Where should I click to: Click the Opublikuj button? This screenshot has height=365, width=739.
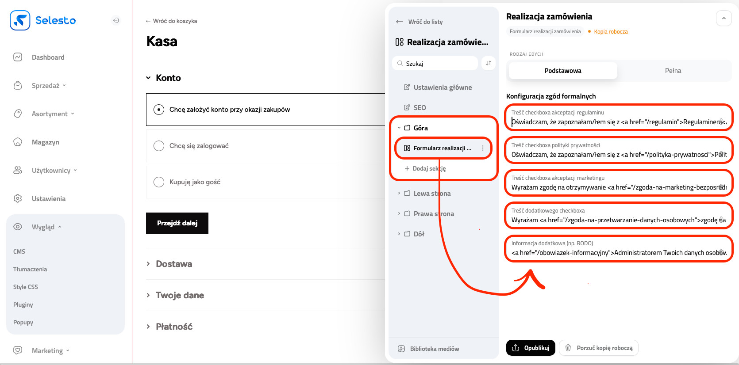tap(531, 348)
